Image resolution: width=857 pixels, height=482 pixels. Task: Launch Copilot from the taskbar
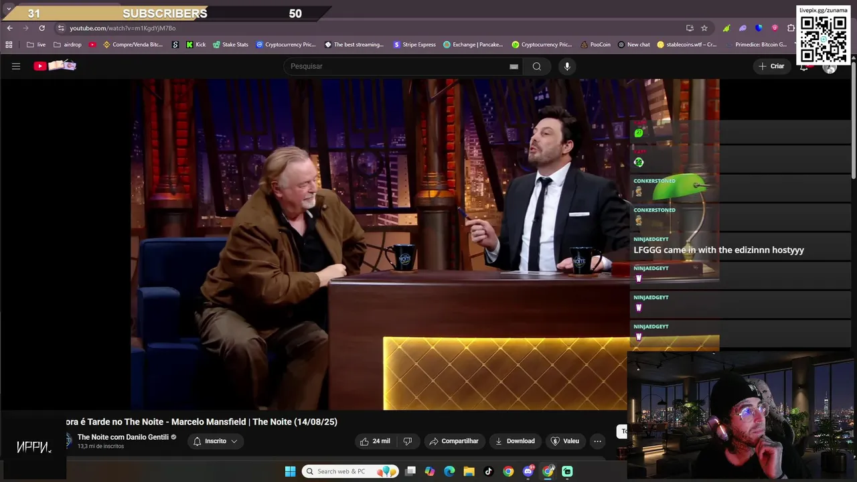point(430,471)
